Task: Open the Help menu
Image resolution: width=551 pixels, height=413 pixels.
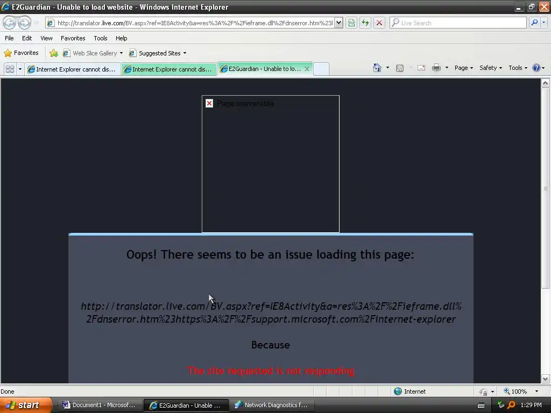Action: click(x=121, y=38)
